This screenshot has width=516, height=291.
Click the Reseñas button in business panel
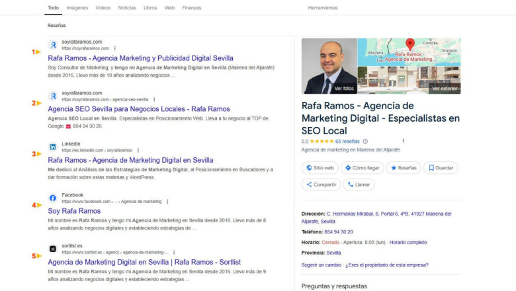coord(404,168)
